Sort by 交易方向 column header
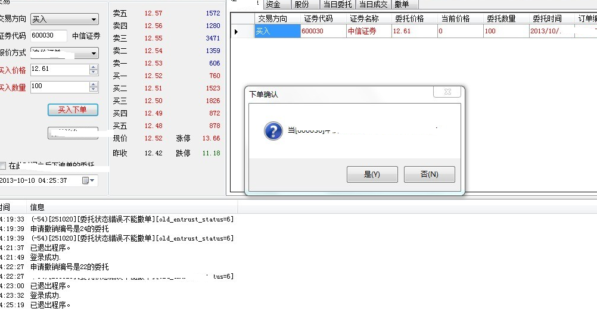This screenshot has height=309, width=597. pyautogui.click(x=278, y=18)
